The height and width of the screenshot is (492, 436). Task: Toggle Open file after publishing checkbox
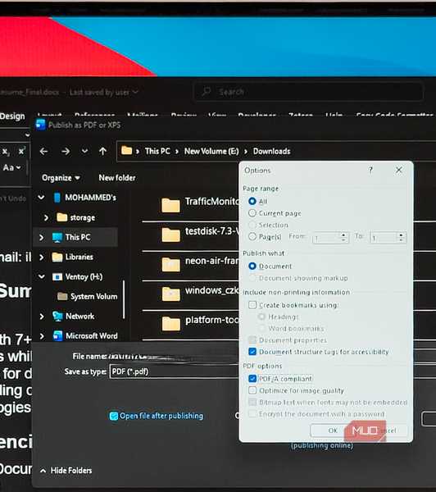point(114,416)
